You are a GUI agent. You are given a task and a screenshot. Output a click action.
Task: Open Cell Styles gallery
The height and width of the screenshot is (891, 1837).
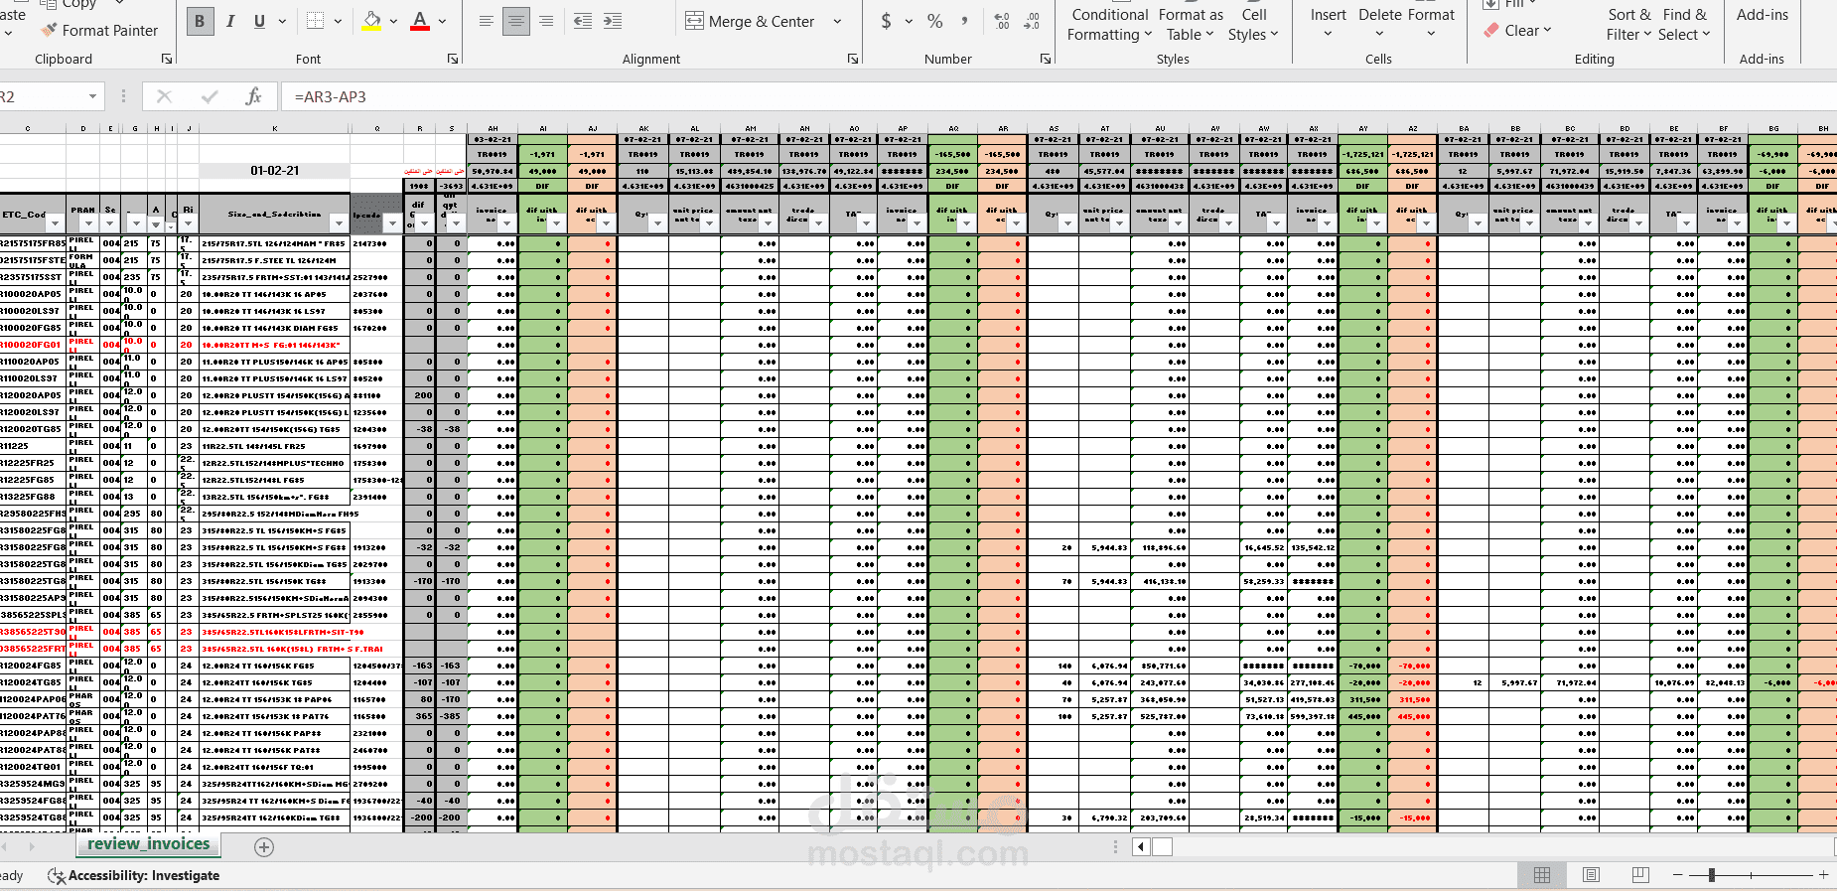tap(1253, 24)
